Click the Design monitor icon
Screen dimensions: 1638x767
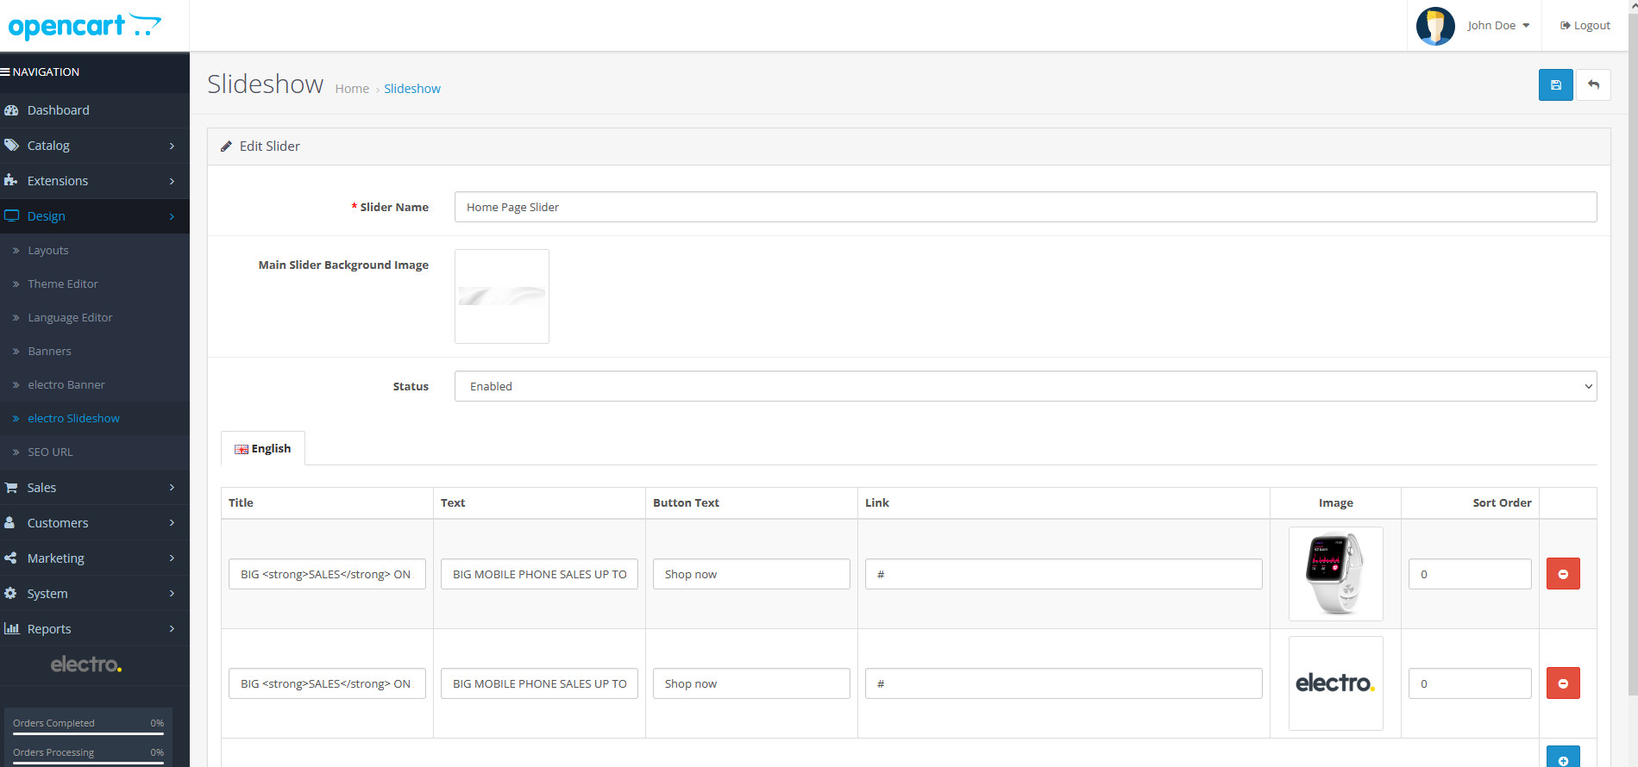[11, 216]
